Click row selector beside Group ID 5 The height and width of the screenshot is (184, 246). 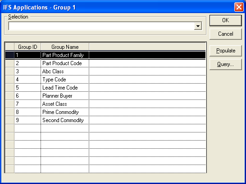click(10, 88)
